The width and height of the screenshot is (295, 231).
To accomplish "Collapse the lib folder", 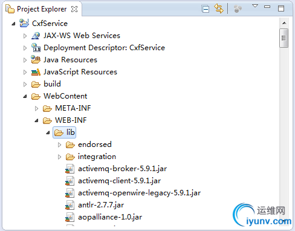I will click(48, 132).
